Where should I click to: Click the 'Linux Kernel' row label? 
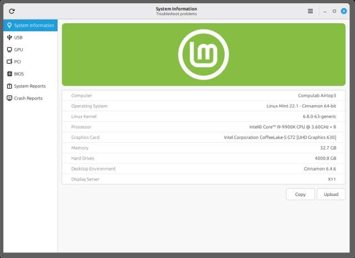(x=84, y=117)
